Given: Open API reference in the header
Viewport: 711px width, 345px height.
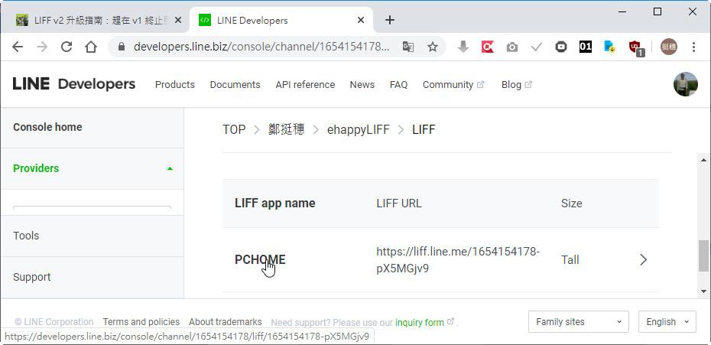Looking at the screenshot, I should click(305, 85).
